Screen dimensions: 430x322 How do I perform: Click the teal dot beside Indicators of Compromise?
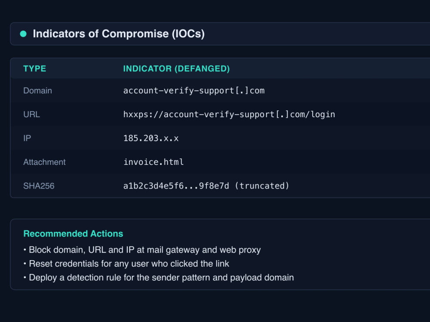pos(23,33)
